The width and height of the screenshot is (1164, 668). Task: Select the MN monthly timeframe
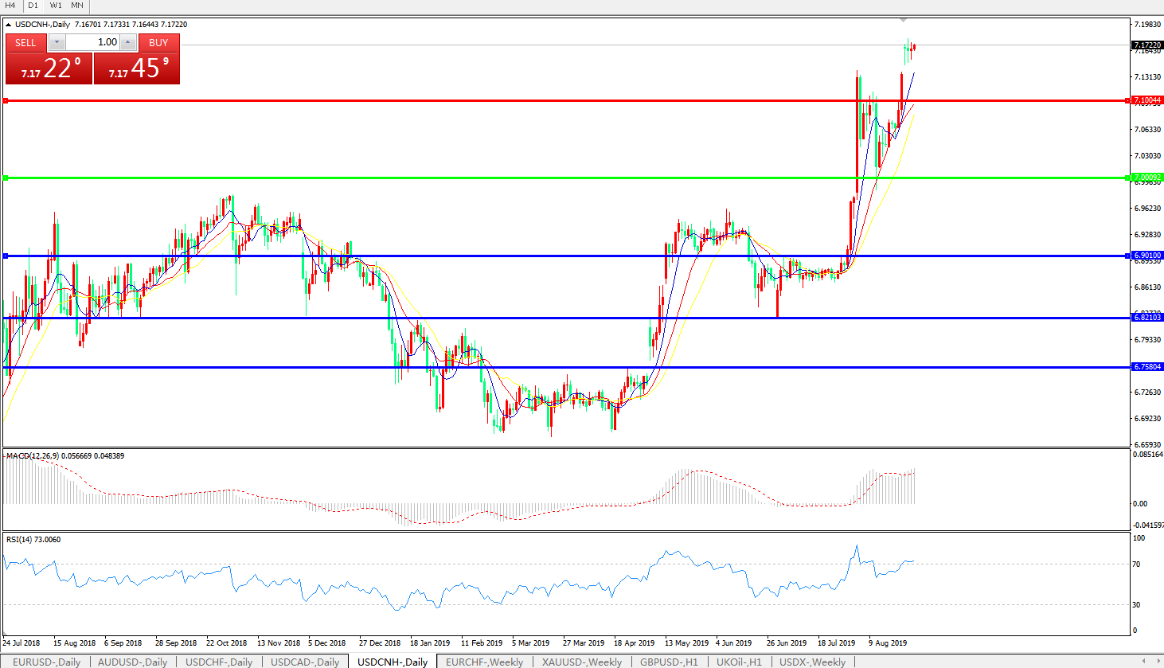(77, 6)
